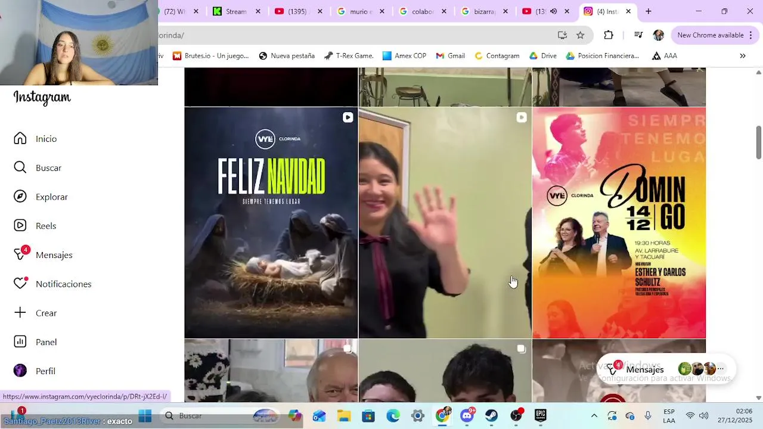Expand bookmarks overflow chevron

coord(743,56)
